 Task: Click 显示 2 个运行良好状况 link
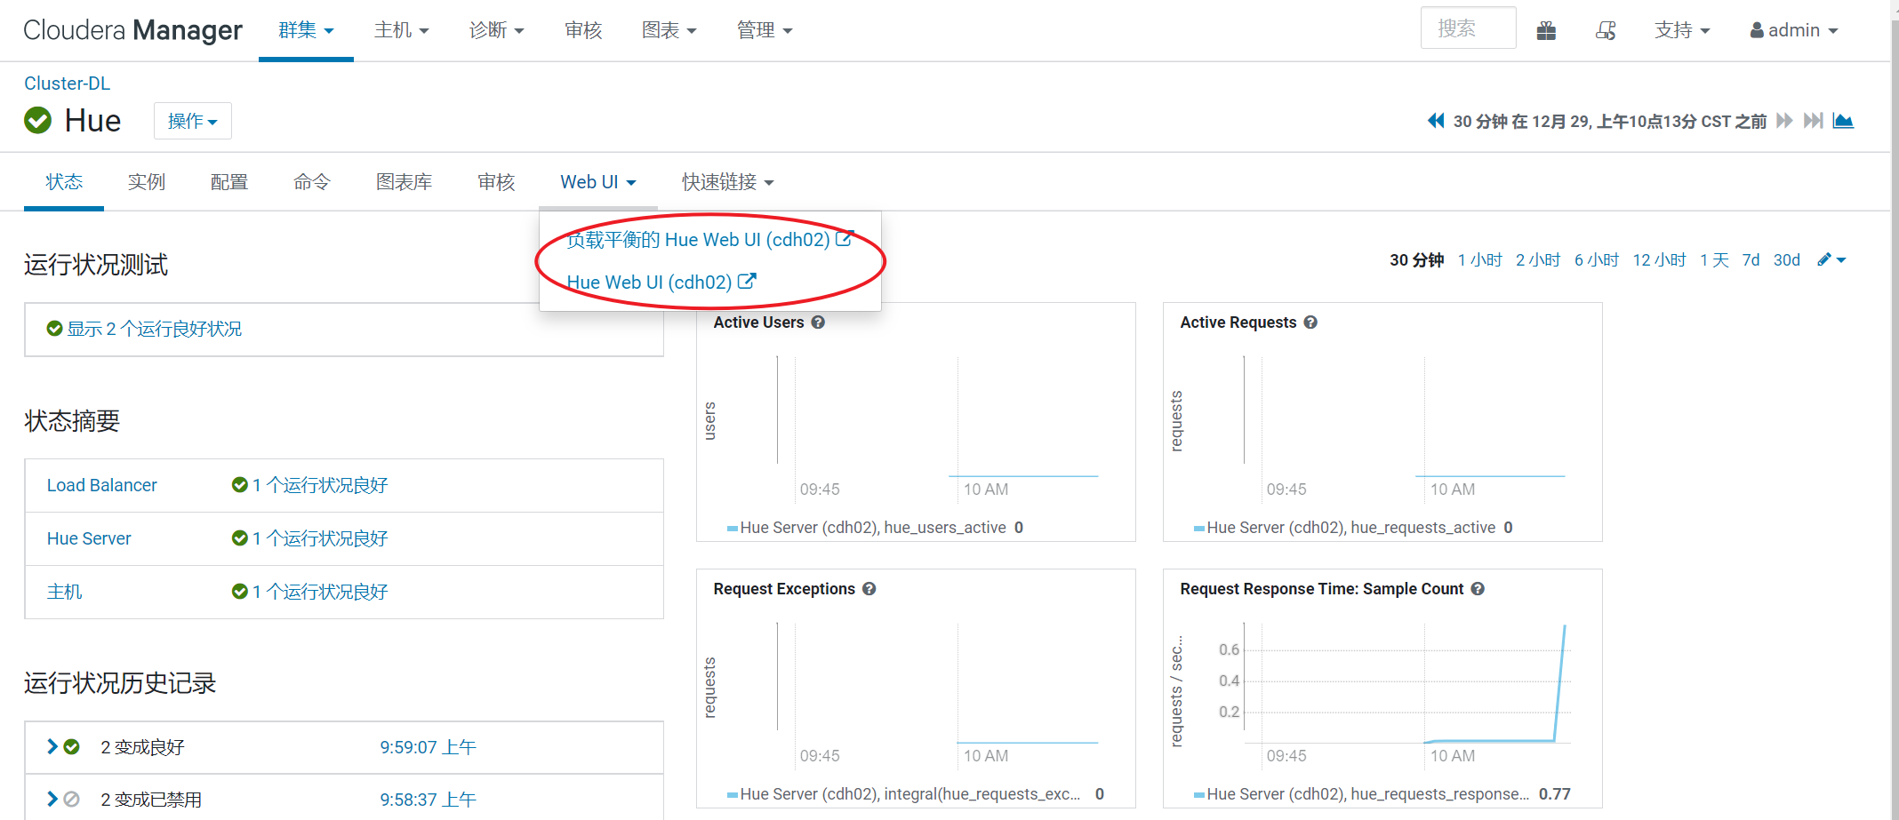point(154,329)
